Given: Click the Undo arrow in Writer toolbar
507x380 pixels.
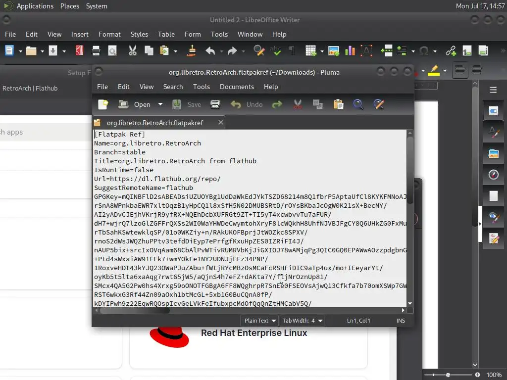Looking at the screenshot, I should coord(210,51).
